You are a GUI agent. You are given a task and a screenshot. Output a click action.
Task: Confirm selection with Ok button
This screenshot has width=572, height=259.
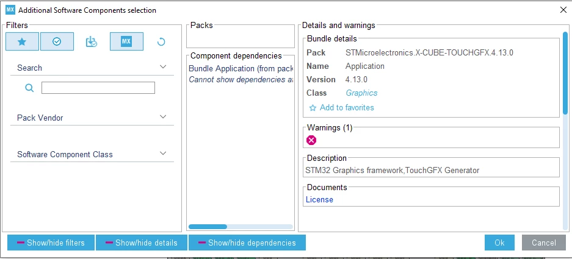coord(499,243)
